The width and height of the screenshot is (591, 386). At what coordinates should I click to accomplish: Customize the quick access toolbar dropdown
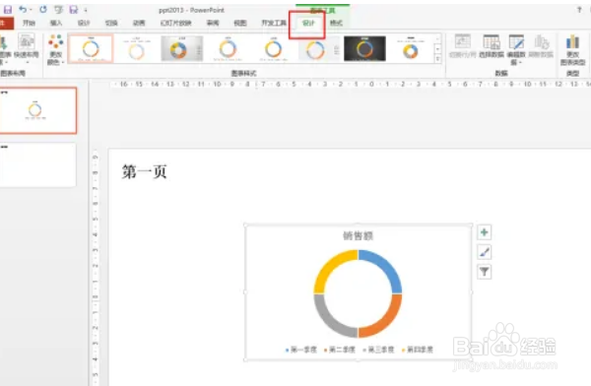tap(86, 10)
